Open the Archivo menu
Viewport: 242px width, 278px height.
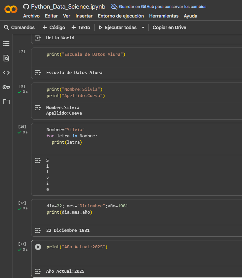[x=31, y=16]
